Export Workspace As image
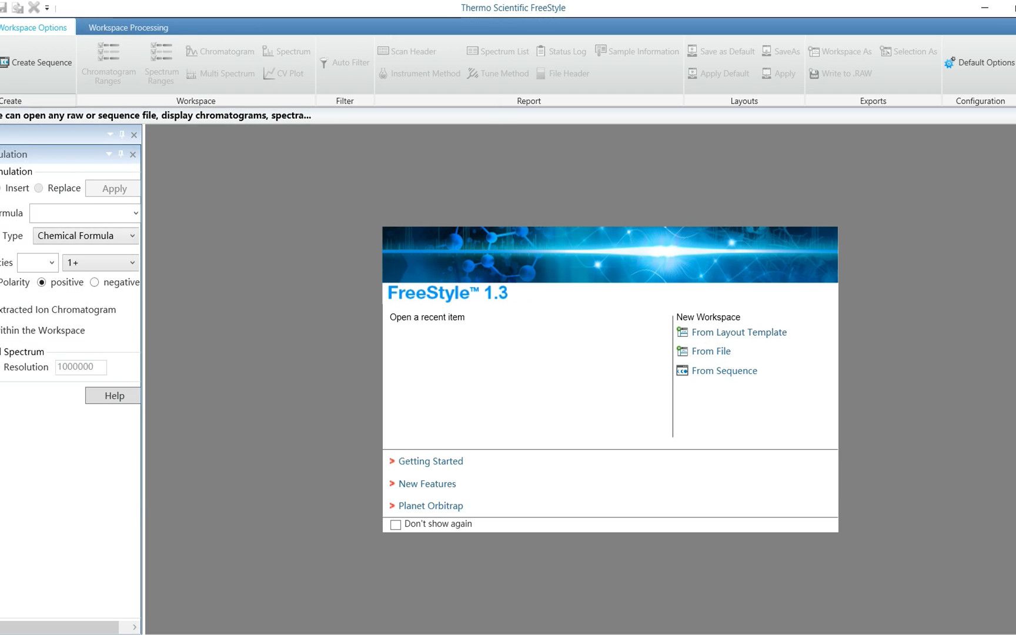 pos(840,51)
